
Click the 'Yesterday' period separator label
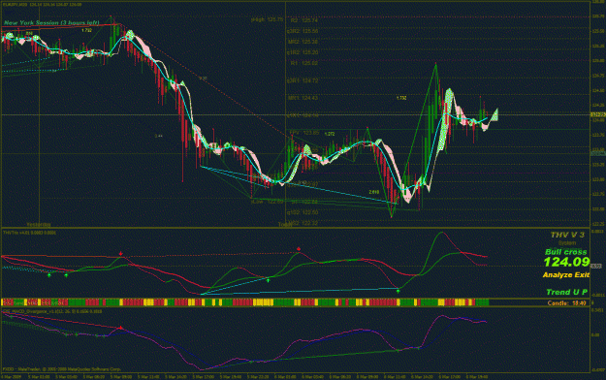tap(38, 224)
